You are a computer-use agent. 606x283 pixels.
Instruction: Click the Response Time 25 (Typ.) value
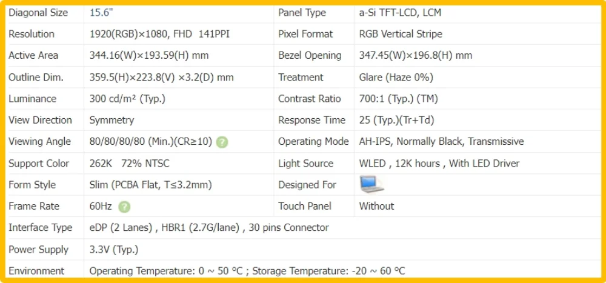[x=396, y=120]
